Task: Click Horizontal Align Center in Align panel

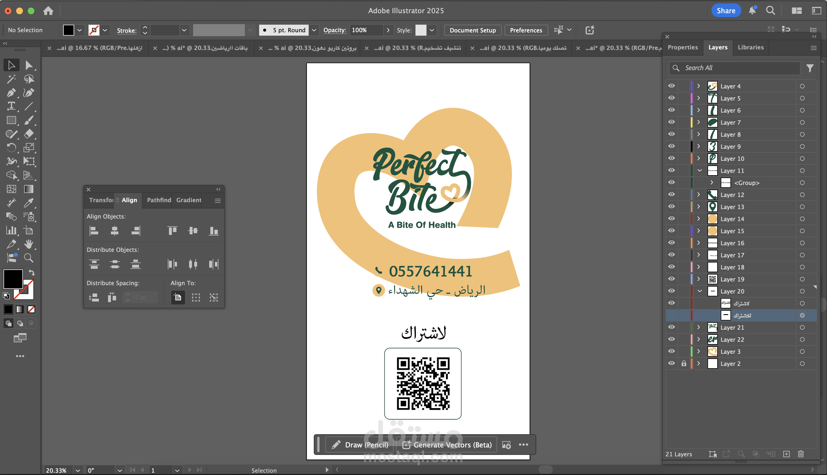Action: pyautogui.click(x=115, y=231)
